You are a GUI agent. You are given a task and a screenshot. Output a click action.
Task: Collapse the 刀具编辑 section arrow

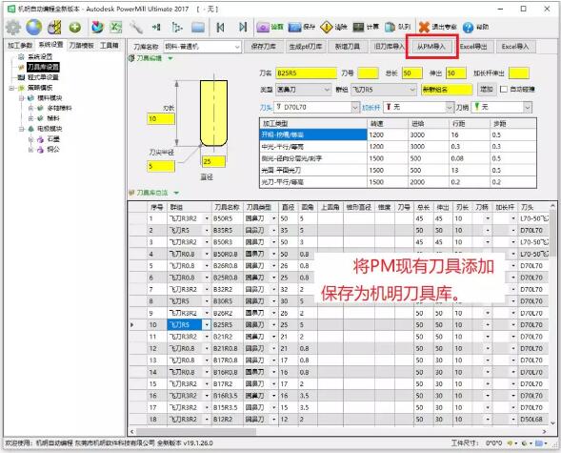(170, 58)
